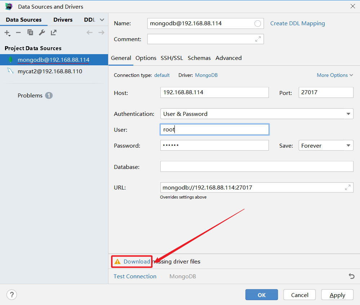Click into the User field

(214, 130)
